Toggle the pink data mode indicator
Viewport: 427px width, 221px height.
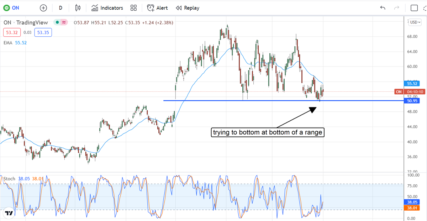64,22
